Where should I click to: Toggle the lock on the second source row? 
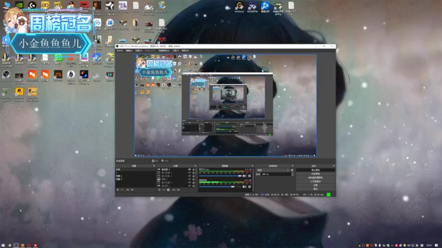pyautogui.click(x=193, y=172)
